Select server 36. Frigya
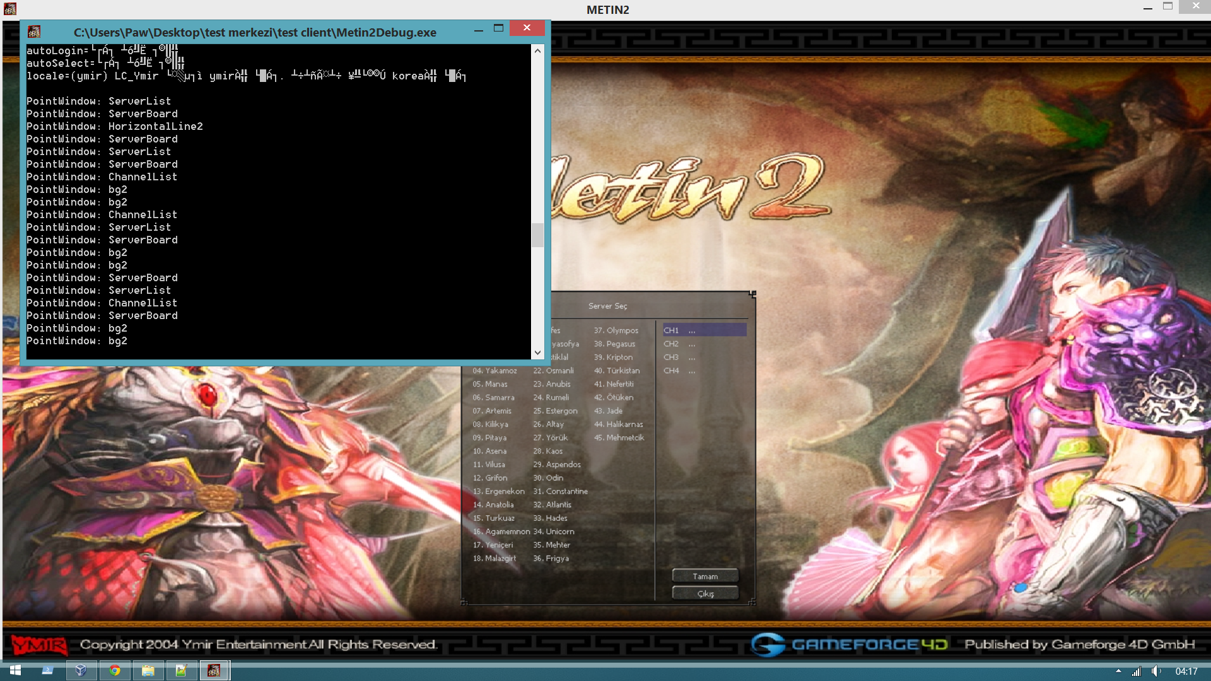Screen dimensions: 1211x681 551,558
